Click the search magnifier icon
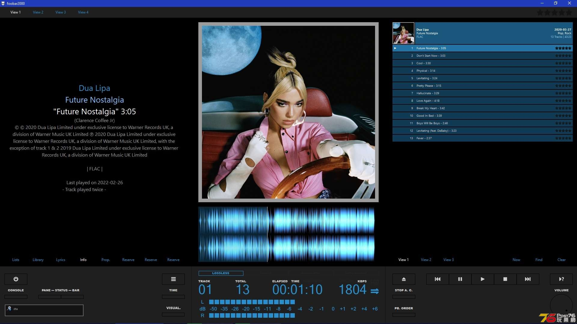The height and width of the screenshot is (324, 577). (9, 308)
